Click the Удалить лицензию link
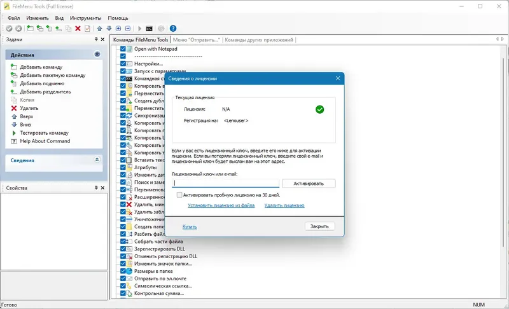The height and width of the screenshot is (309, 509). pos(284,205)
